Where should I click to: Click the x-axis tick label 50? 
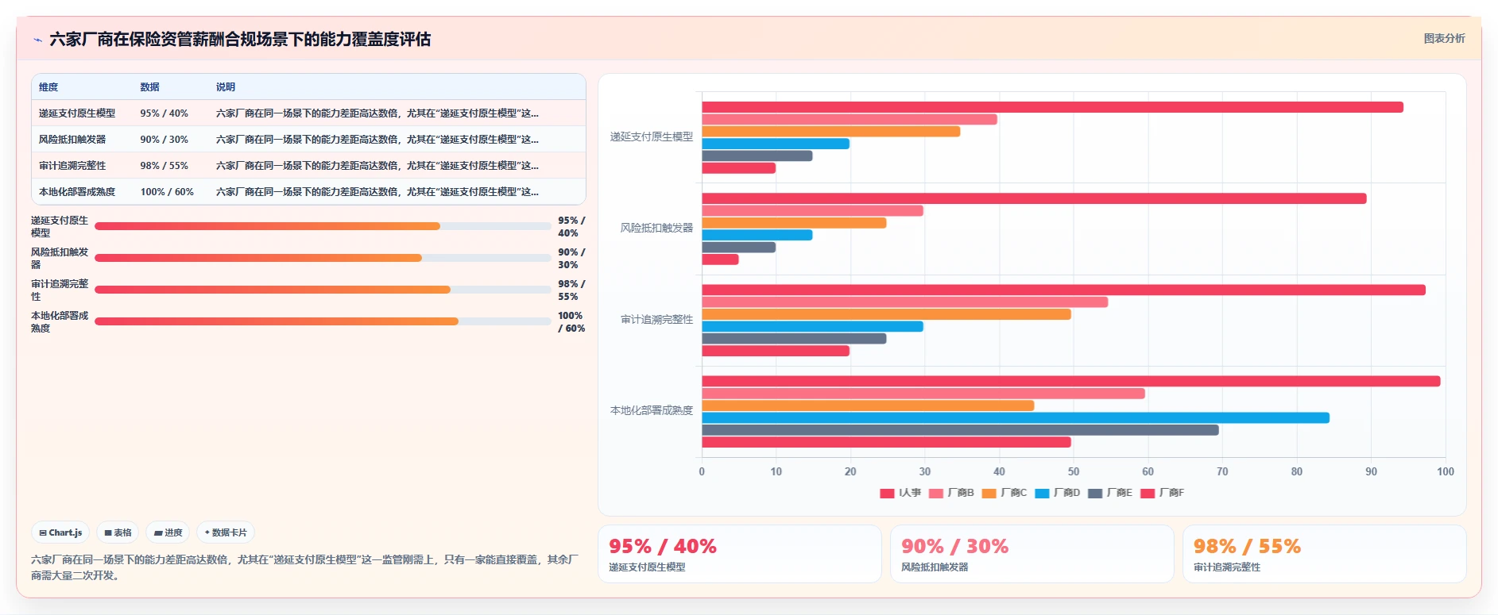click(1074, 471)
